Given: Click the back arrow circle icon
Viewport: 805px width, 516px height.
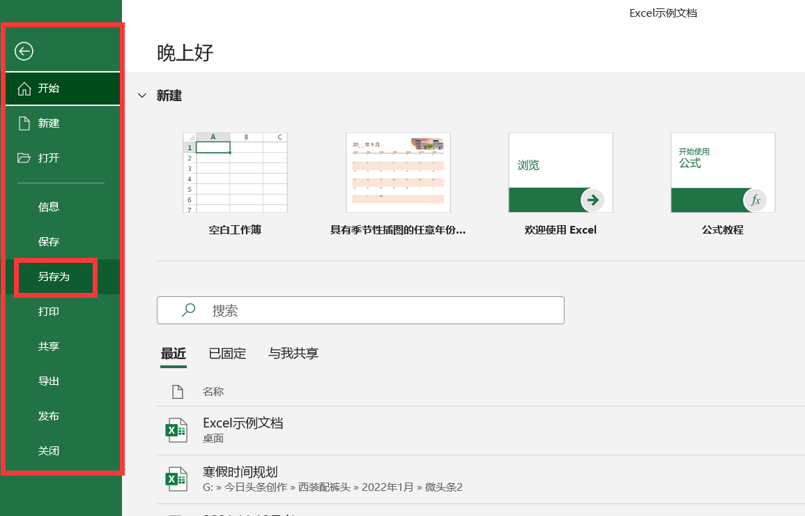Looking at the screenshot, I should [x=24, y=52].
